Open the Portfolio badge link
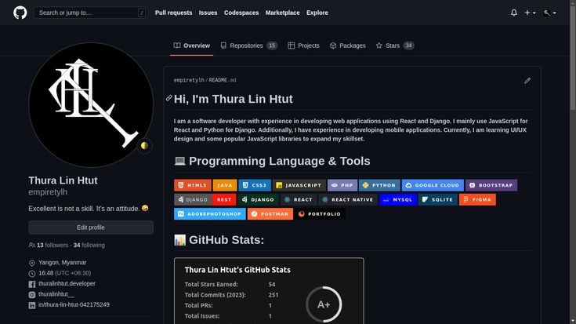 [320, 214]
